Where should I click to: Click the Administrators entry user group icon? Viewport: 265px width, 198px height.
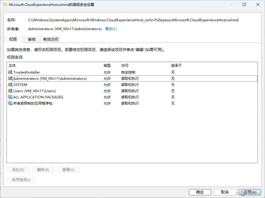pos(10,78)
